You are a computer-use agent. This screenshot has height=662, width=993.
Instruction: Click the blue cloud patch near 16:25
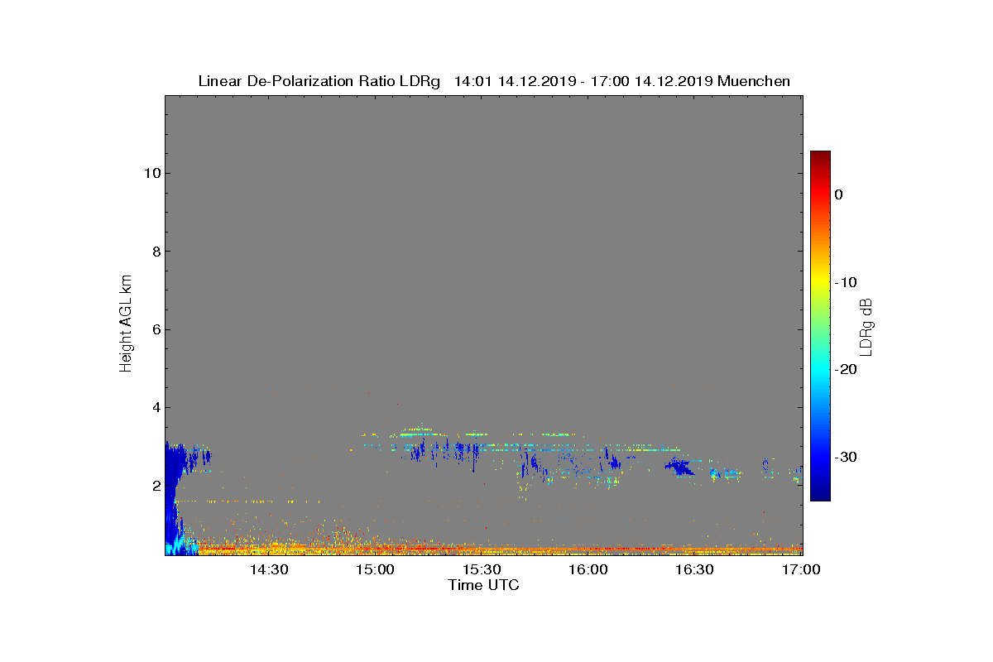tap(680, 468)
